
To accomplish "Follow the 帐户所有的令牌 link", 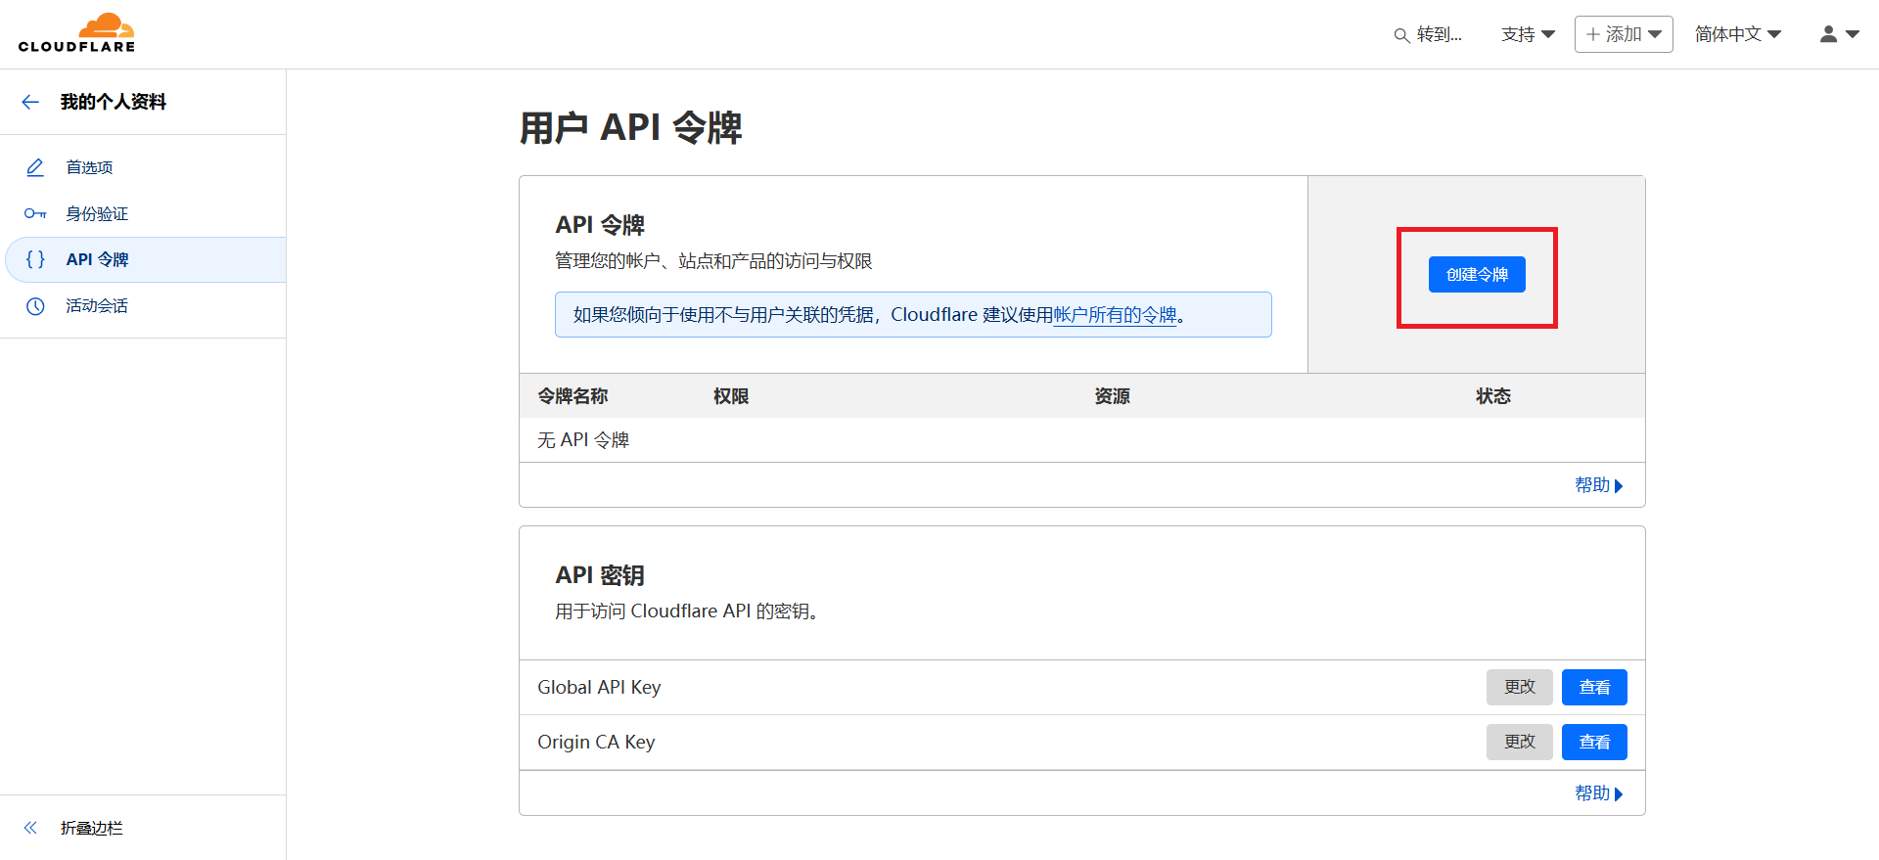I will [1115, 315].
